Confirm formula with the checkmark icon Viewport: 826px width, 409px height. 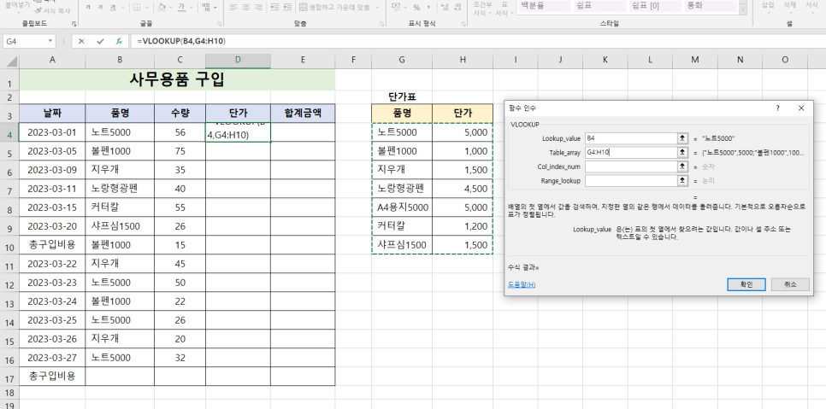point(100,41)
